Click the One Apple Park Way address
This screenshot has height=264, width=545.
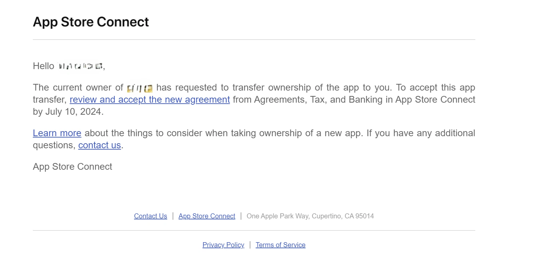click(310, 216)
